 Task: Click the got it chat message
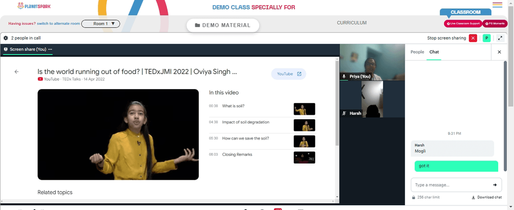point(456,166)
